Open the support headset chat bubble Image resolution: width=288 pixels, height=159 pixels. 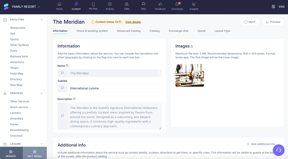pos(279,150)
